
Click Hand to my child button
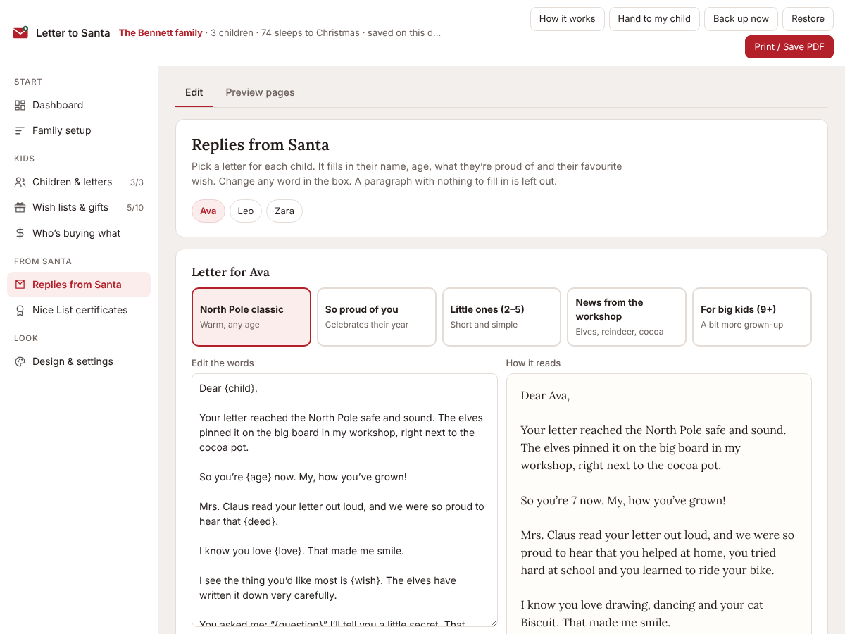pos(654,19)
